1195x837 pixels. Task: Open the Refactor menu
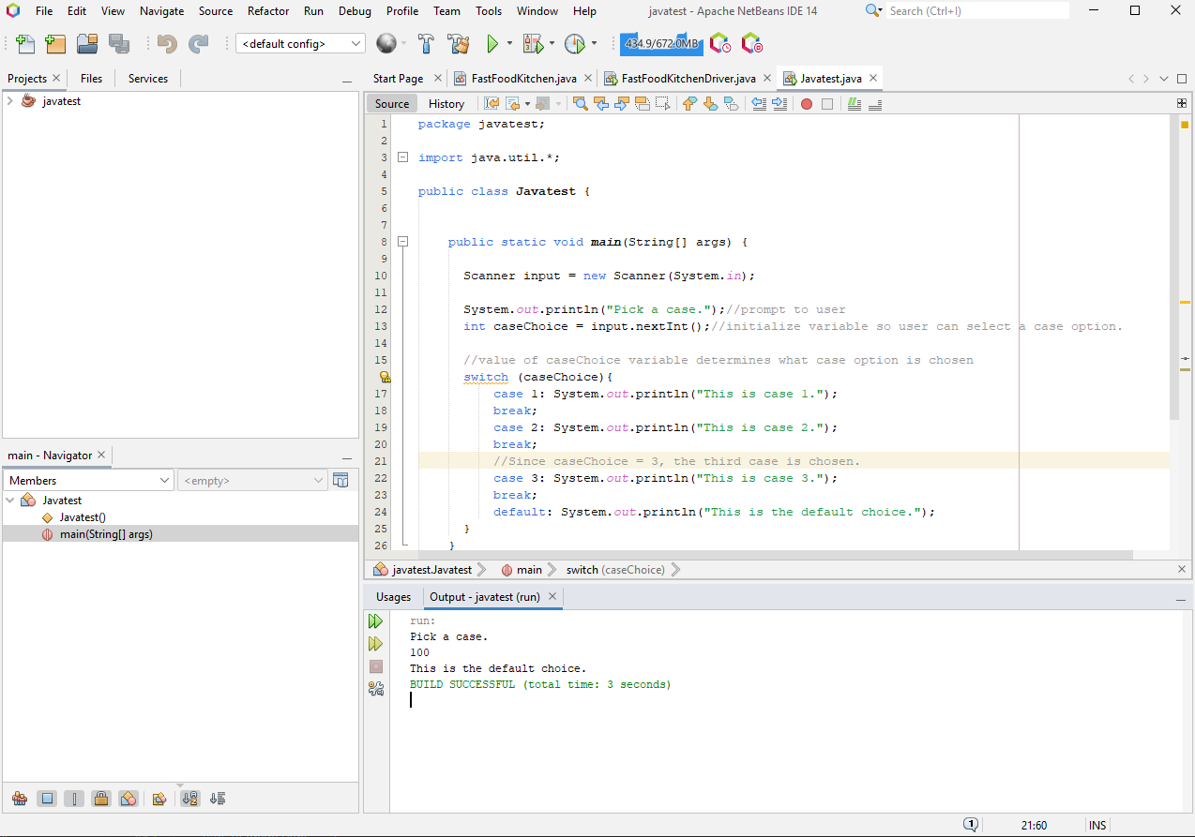tap(268, 11)
